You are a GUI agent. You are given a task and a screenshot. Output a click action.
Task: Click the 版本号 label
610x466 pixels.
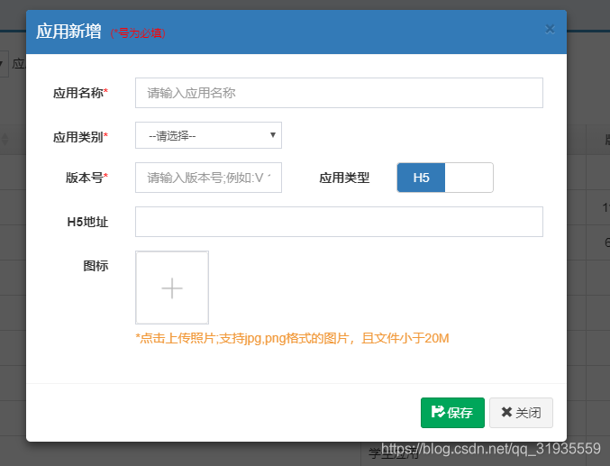point(86,178)
